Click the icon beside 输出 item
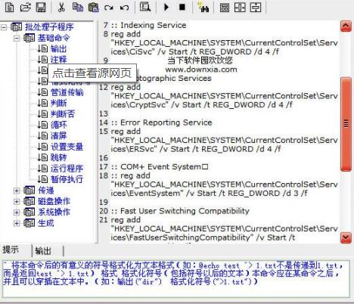 [42, 48]
